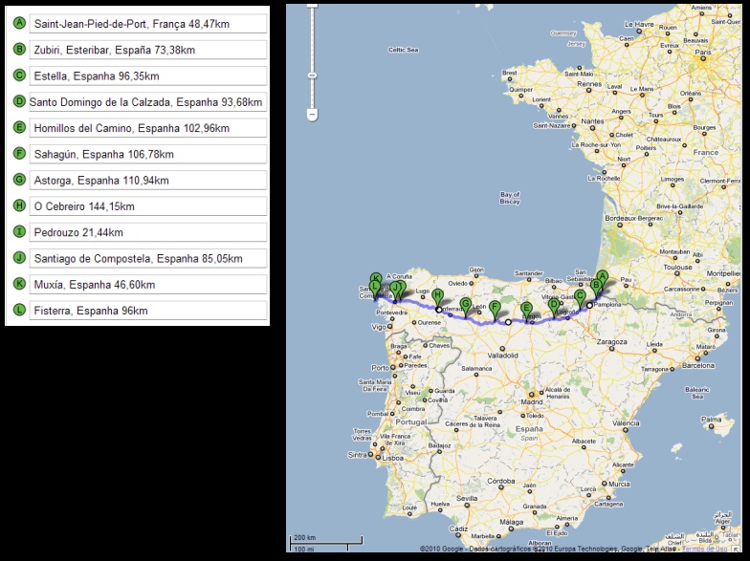
Task: Select map marker C near Pamplona
Action: pyautogui.click(x=580, y=295)
